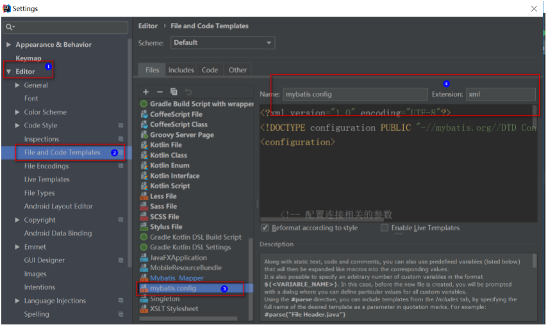The image size is (548, 327).
Task: Click the template Name input field
Action: point(356,95)
